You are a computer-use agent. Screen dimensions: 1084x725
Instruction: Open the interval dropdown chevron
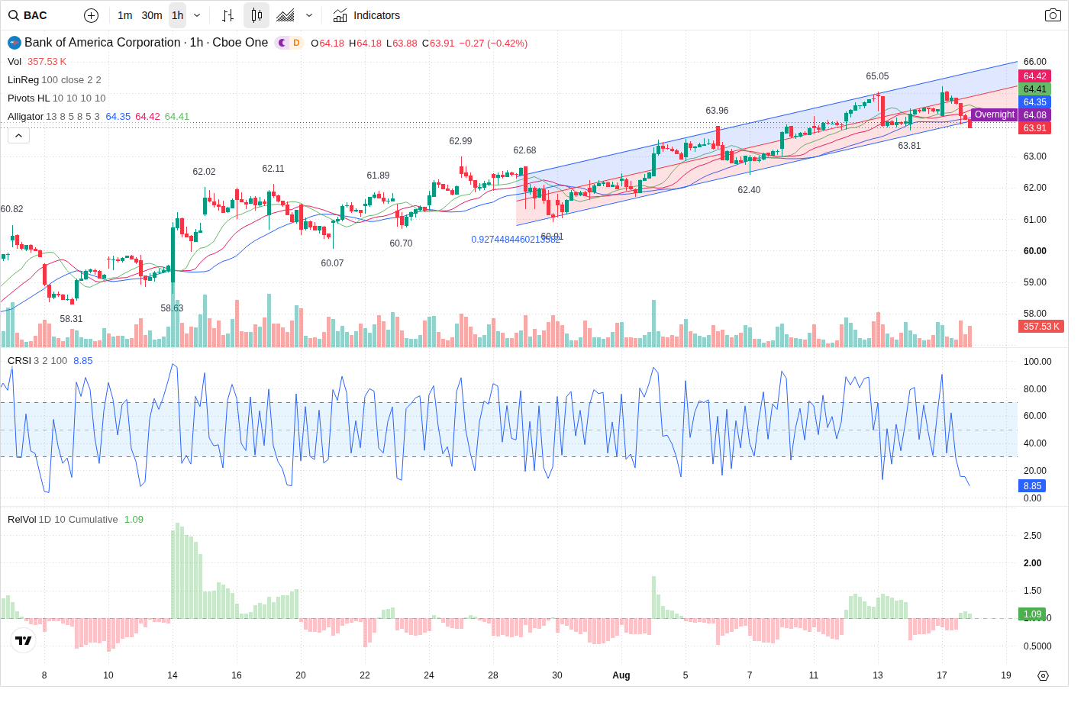click(x=197, y=15)
